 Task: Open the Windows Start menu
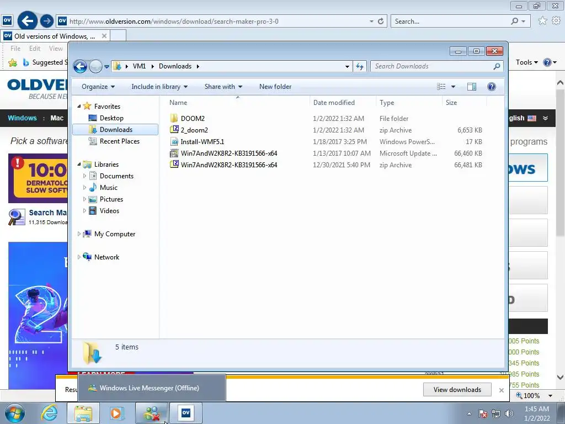14,413
